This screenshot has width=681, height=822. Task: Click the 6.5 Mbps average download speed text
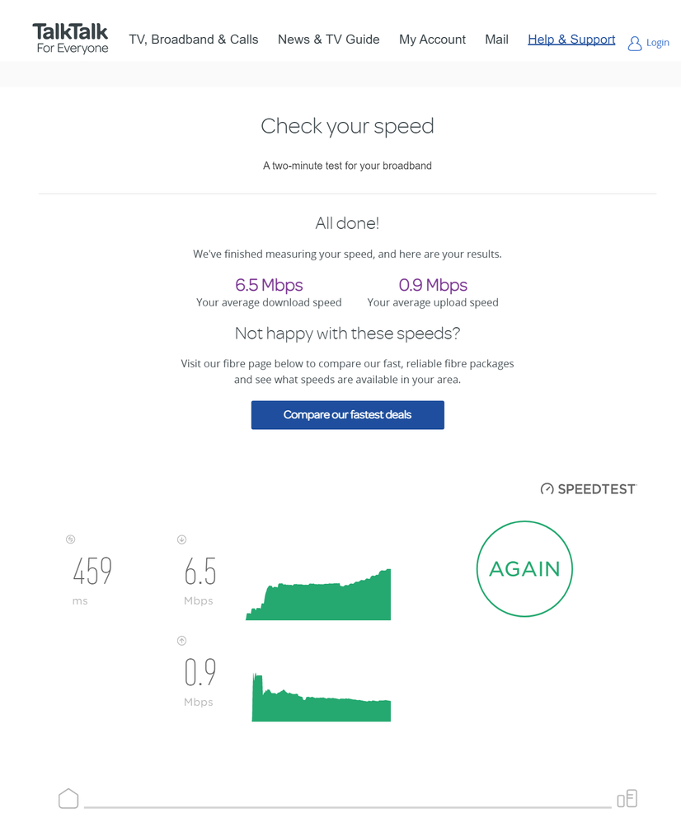[269, 285]
